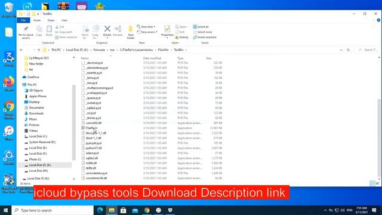
Task: Open Microsoft Store taskbar icon
Action: pyautogui.click(x=124, y=210)
